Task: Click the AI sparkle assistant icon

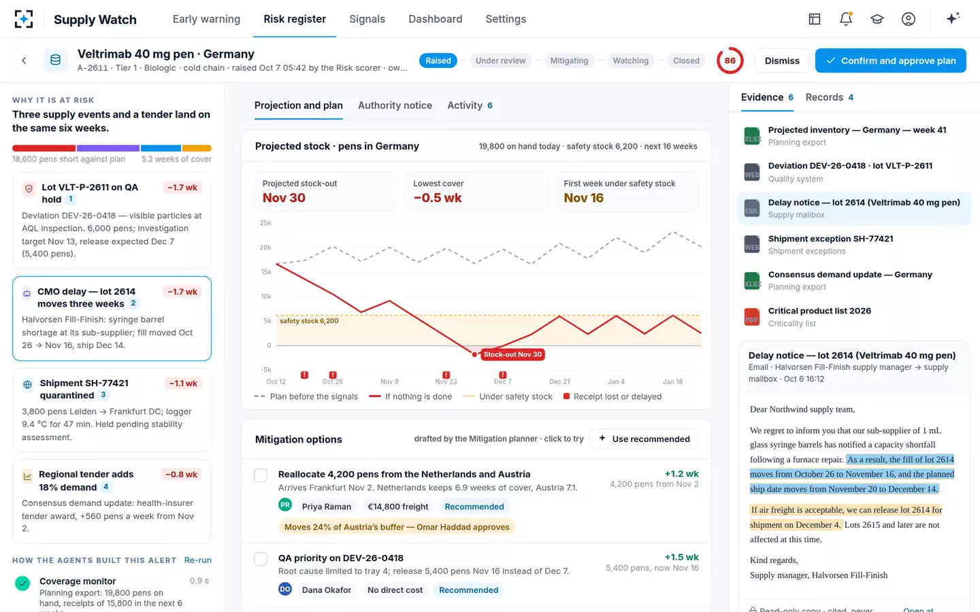Action: (x=953, y=19)
